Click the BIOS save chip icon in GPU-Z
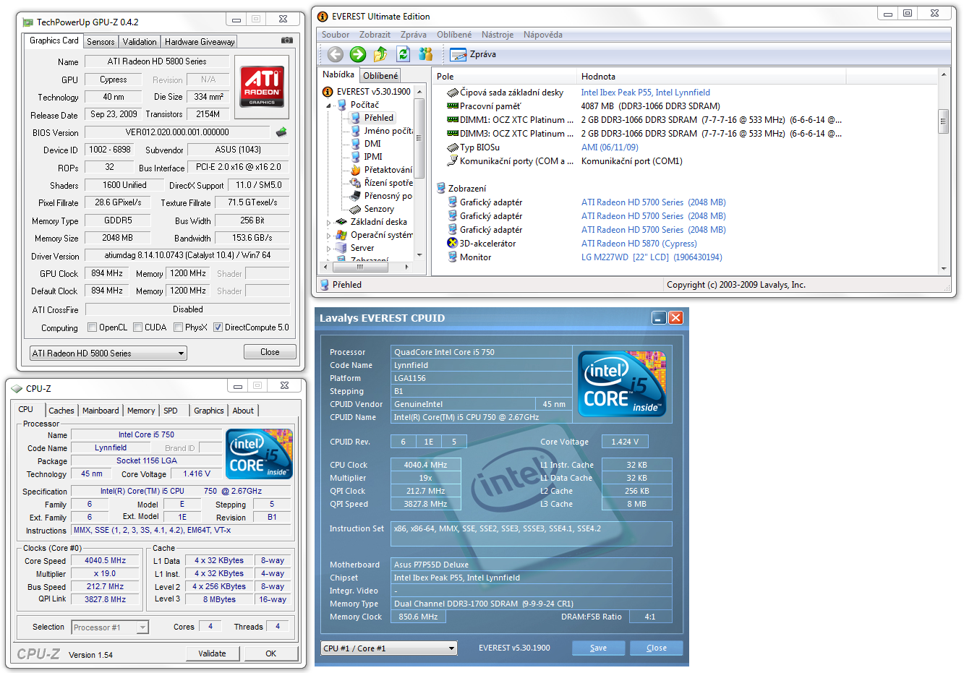 [x=281, y=132]
